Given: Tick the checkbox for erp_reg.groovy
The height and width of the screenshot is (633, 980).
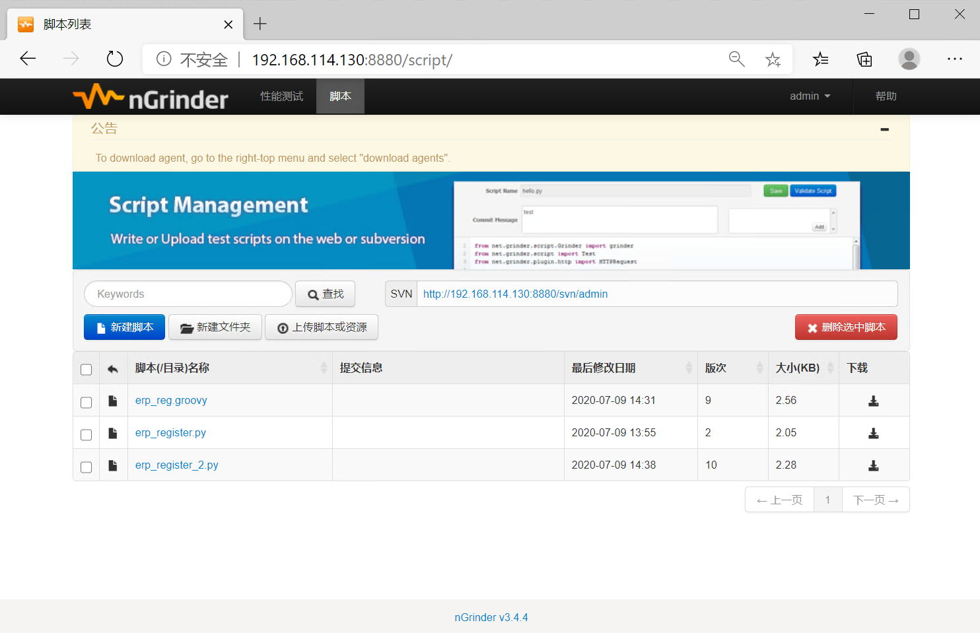Looking at the screenshot, I should tap(86, 402).
